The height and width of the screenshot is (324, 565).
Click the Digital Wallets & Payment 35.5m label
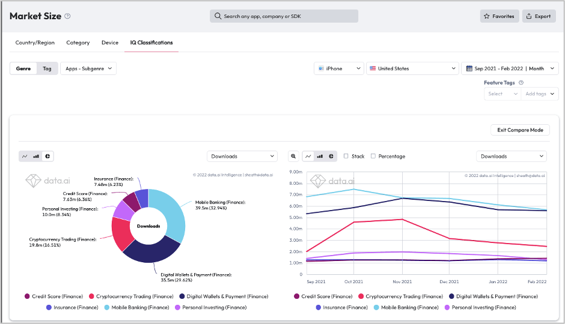[x=196, y=278]
